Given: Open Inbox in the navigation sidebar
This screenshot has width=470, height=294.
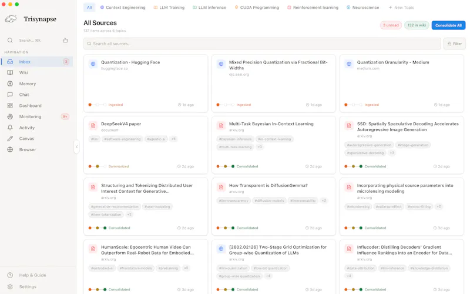Looking at the screenshot, I should coord(37,62).
